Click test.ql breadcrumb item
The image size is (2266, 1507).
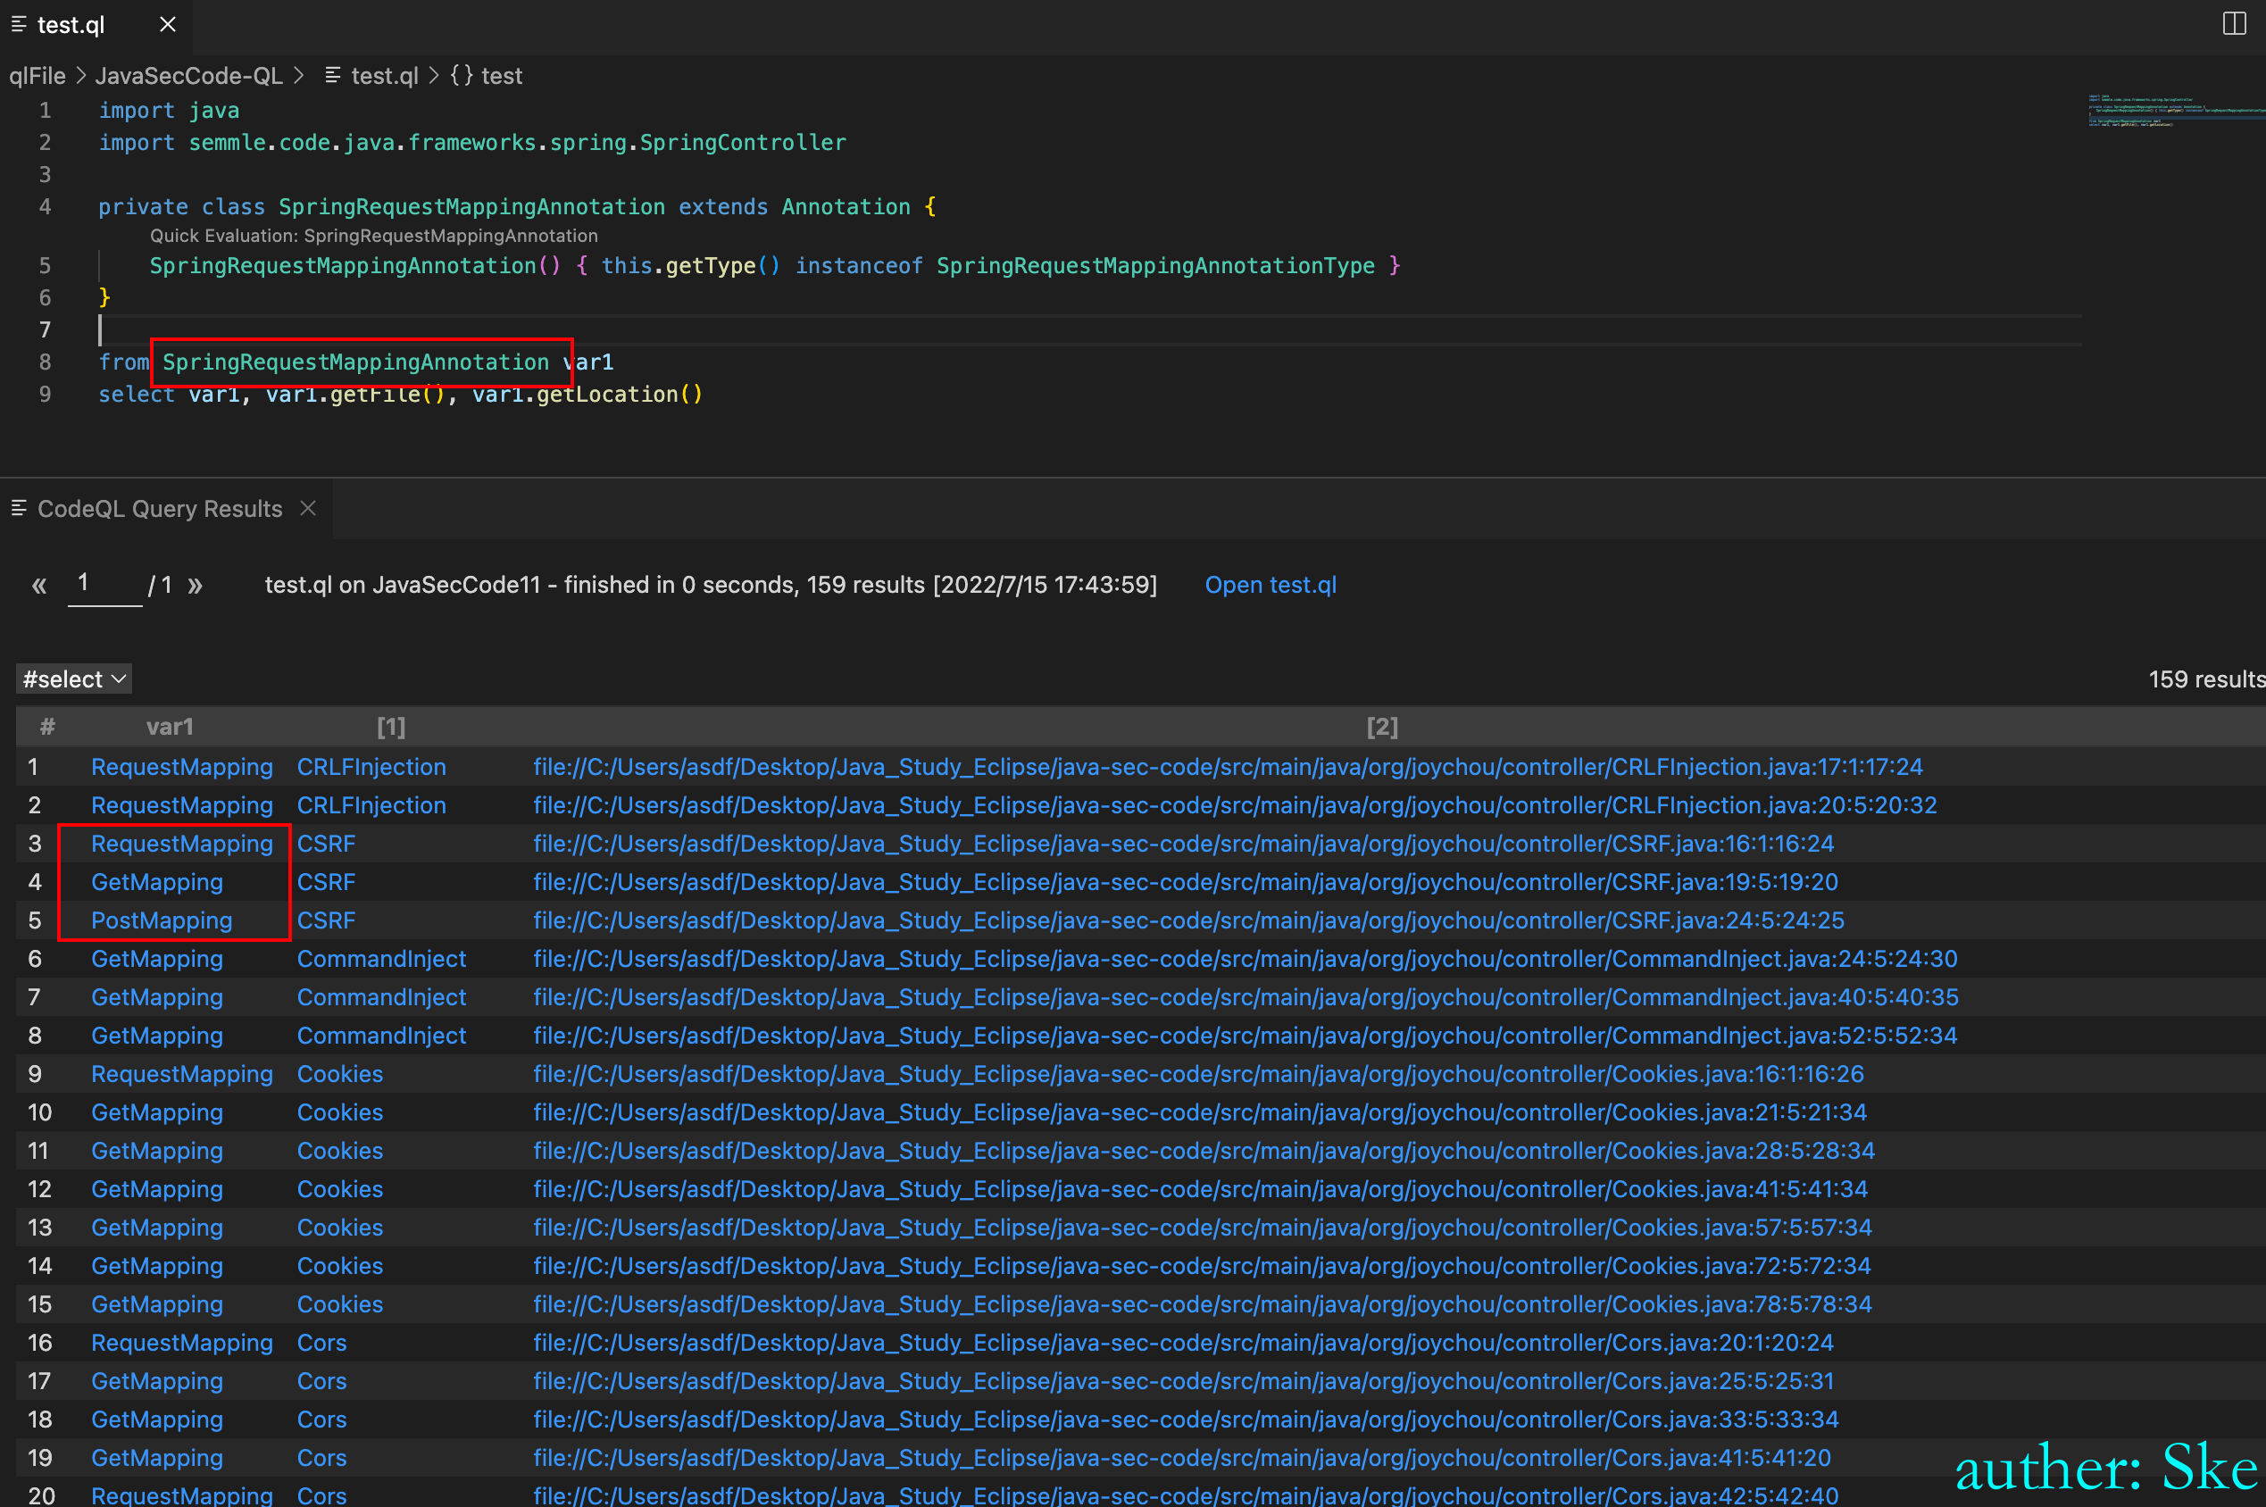(x=385, y=76)
